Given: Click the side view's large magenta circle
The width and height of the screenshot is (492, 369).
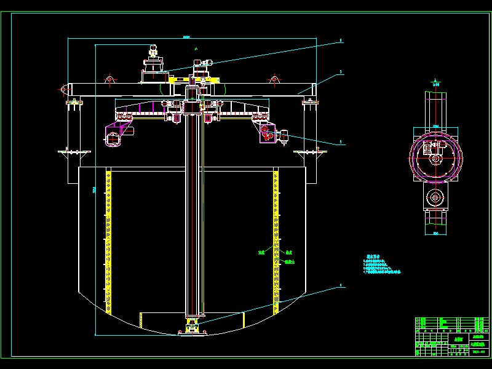Looking at the screenshot, I should (x=436, y=159).
